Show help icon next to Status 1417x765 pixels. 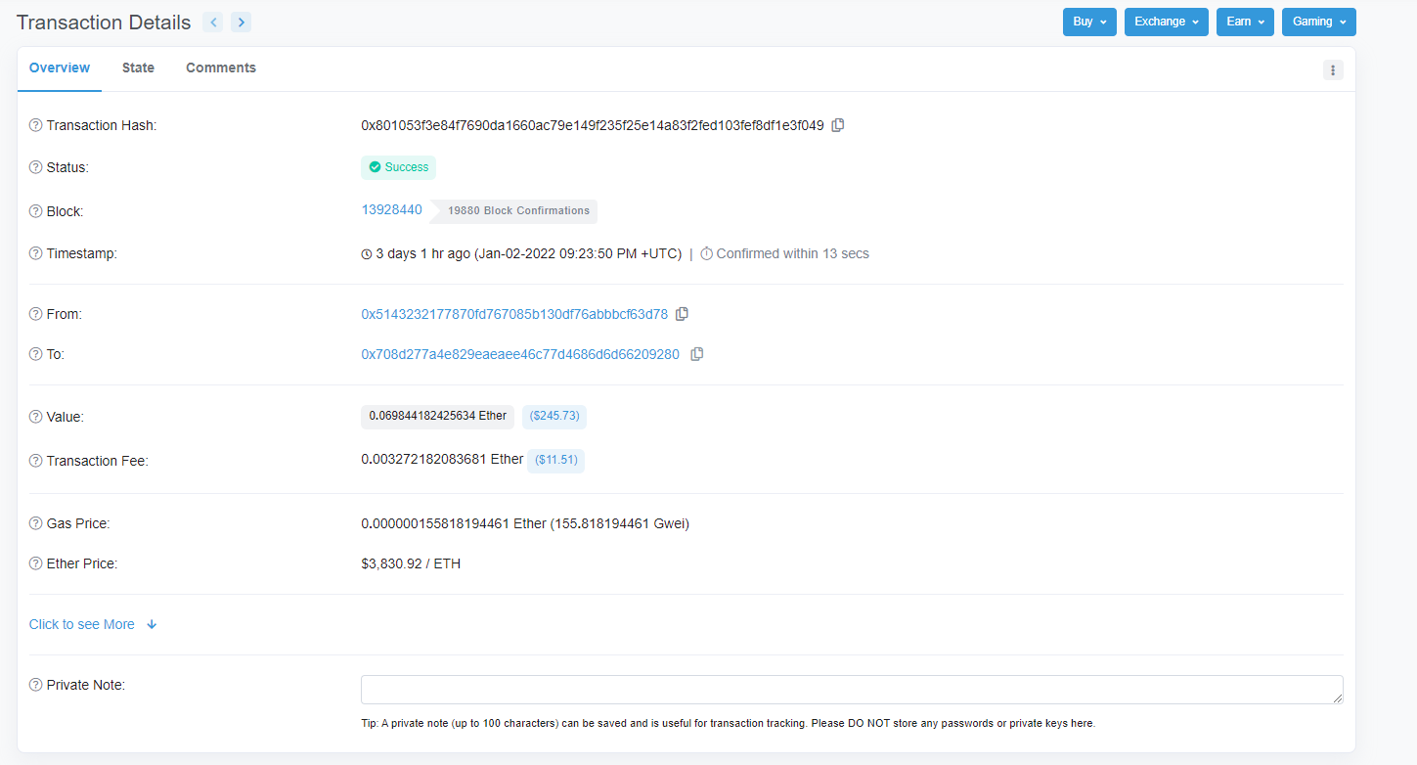36,167
